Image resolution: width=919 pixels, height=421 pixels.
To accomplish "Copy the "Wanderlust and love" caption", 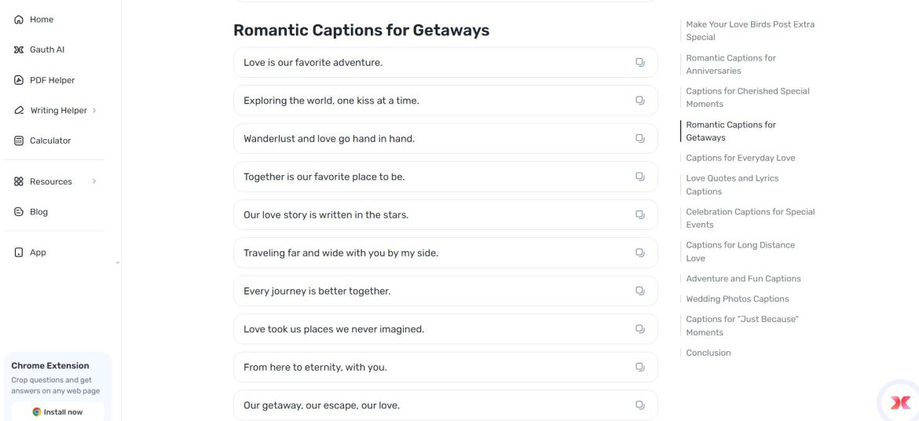I will tap(640, 139).
